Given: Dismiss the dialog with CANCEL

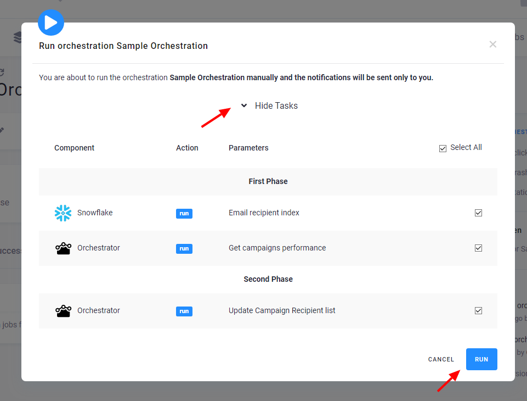Looking at the screenshot, I should [x=441, y=359].
